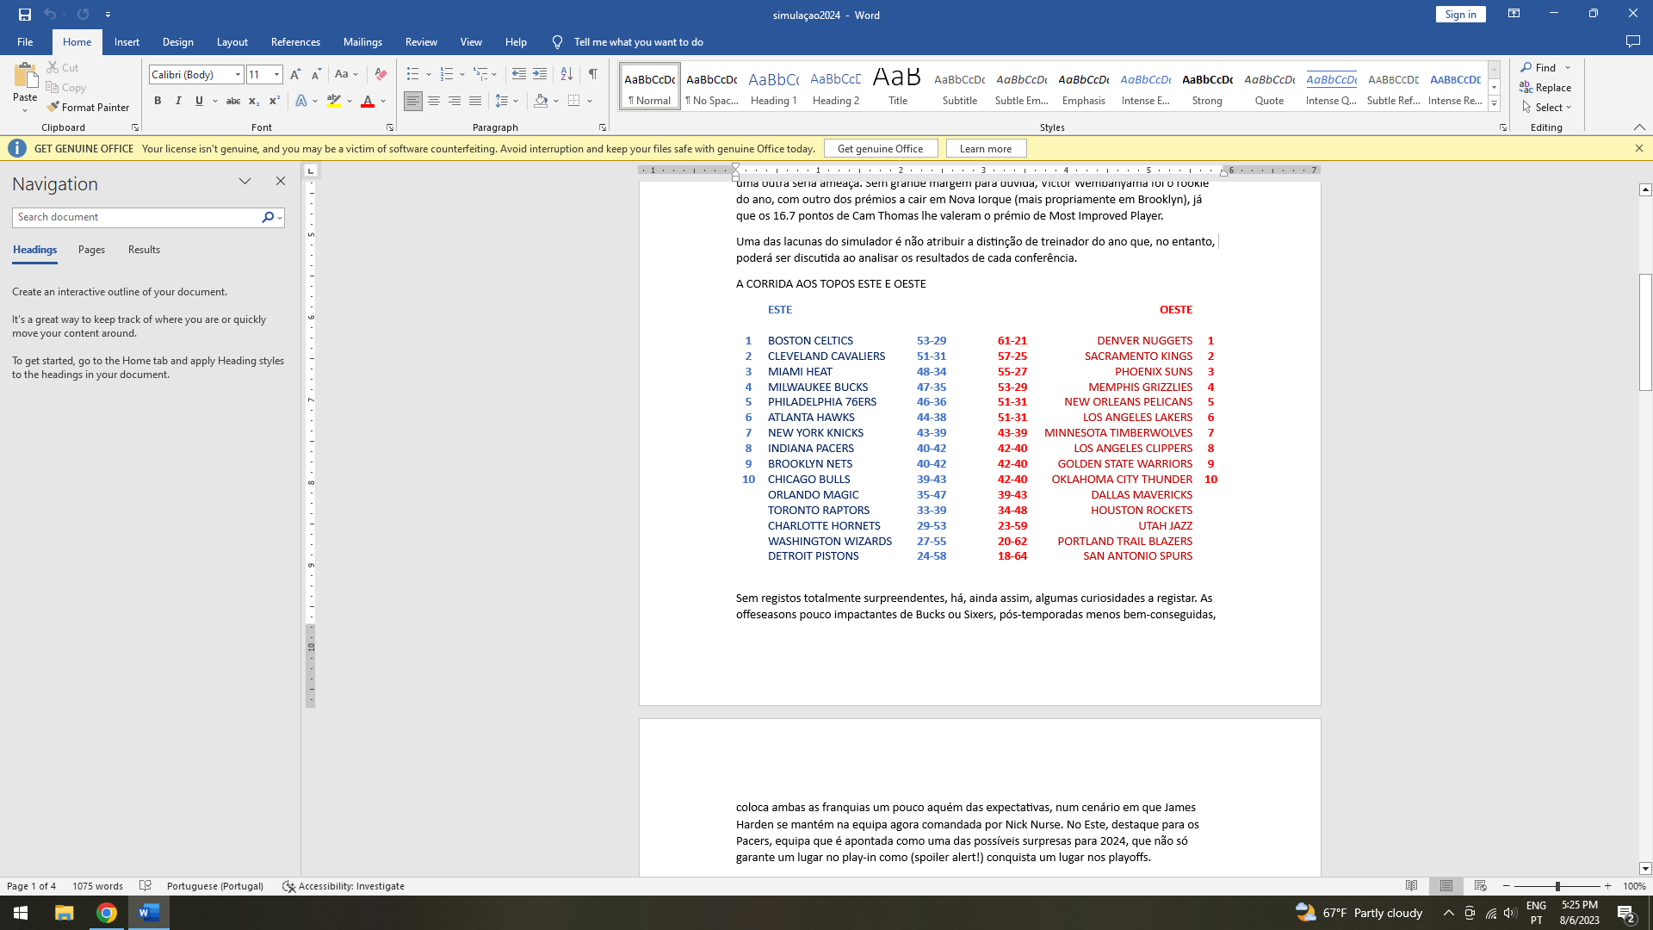Switch to Read Mode view
Screen dimensions: 1653x930
click(x=1412, y=886)
